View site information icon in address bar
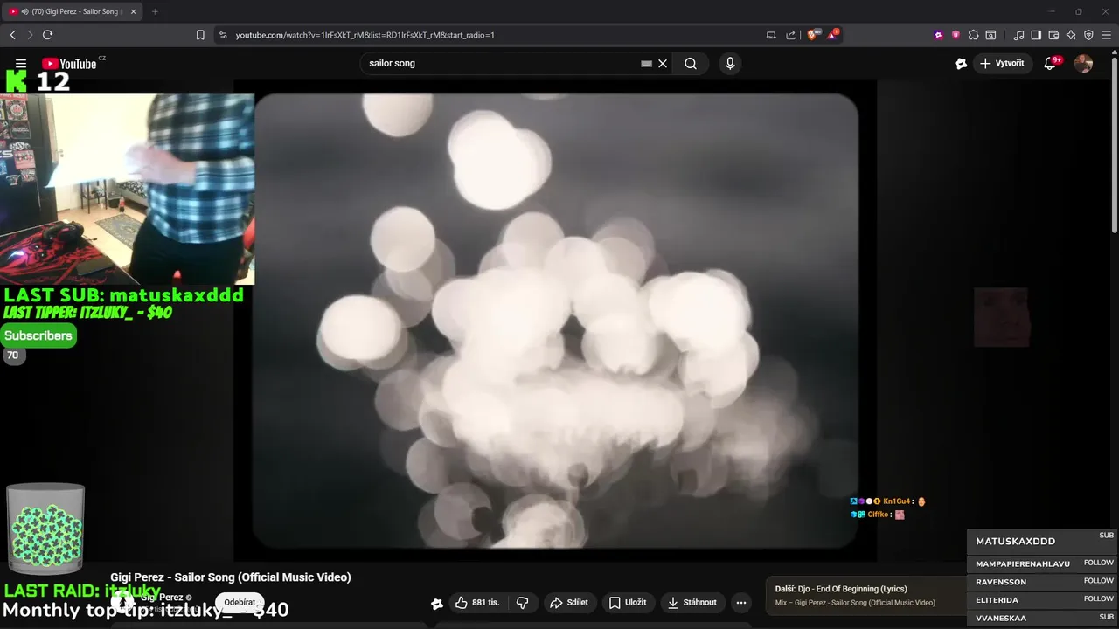The height and width of the screenshot is (629, 1119). point(223,35)
